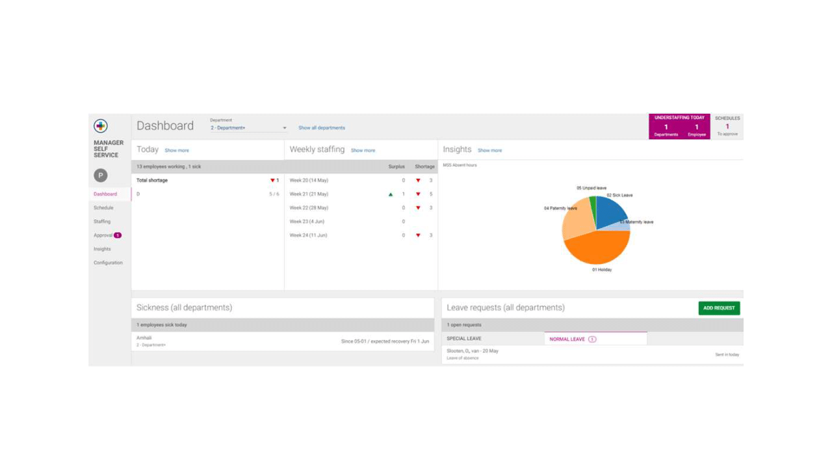Screen dimensions: 832x468
Task: Open the Department dropdown selector
Action: click(248, 128)
